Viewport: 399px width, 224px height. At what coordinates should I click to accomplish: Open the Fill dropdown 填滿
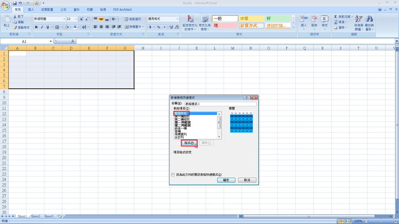coord(341,22)
